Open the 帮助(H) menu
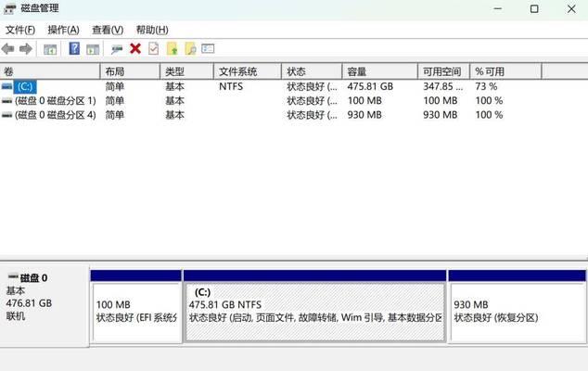 (x=152, y=30)
